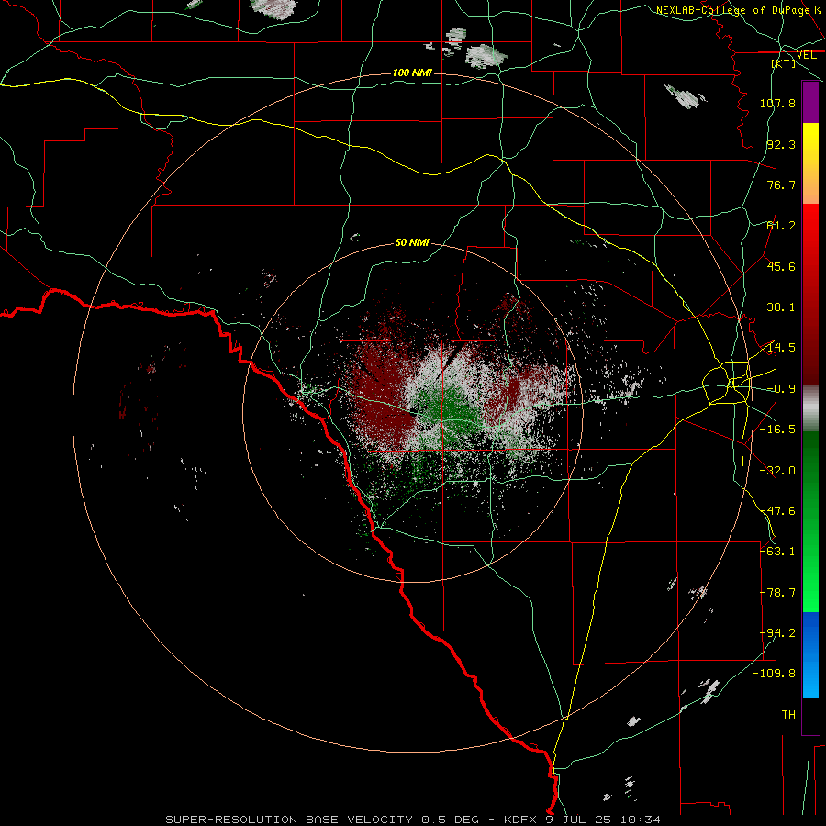
Task: Click the purple segment of the velocity color bar
Action: [x=810, y=102]
